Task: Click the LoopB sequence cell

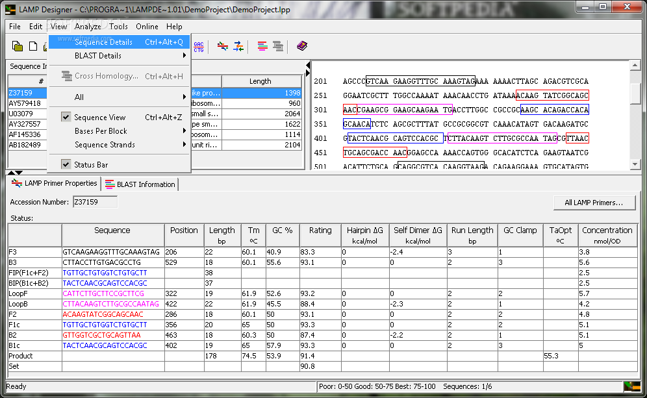Action: point(113,304)
